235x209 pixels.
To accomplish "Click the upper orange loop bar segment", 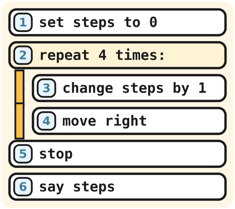I will [19, 86].
